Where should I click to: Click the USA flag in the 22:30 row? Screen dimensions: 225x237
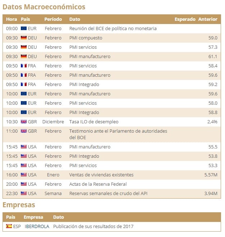click(24, 193)
